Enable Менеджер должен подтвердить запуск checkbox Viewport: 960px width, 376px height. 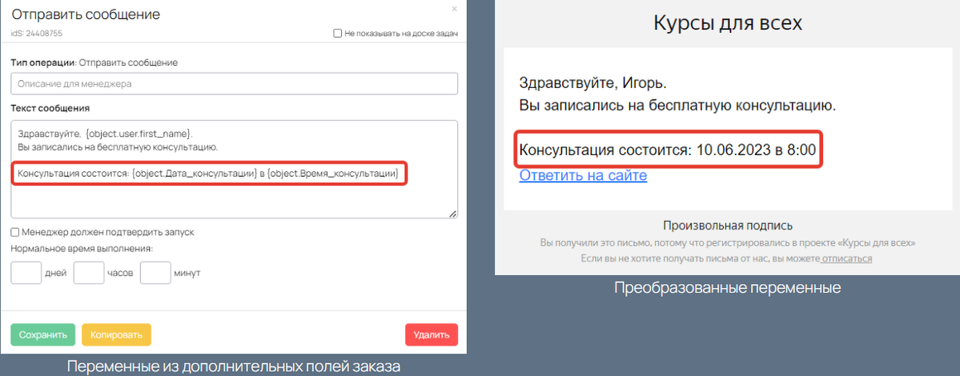click(x=14, y=232)
